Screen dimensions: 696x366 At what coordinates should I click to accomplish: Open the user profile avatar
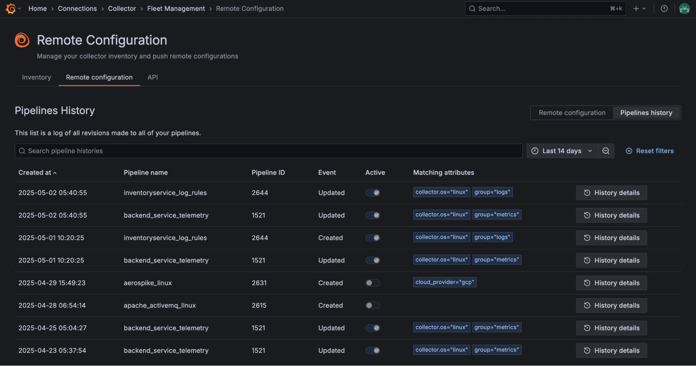pyautogui.click(x=684, y=8)
